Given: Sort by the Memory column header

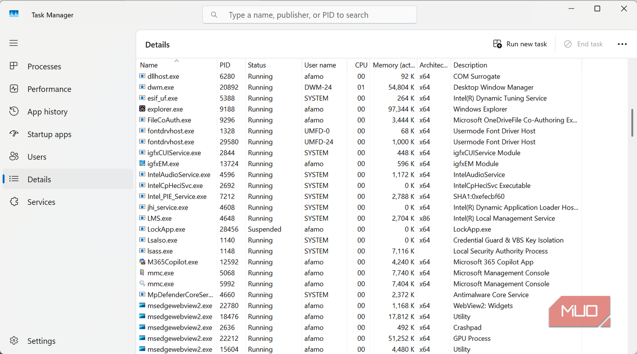Looking at the screenshot, I should 393,65.
